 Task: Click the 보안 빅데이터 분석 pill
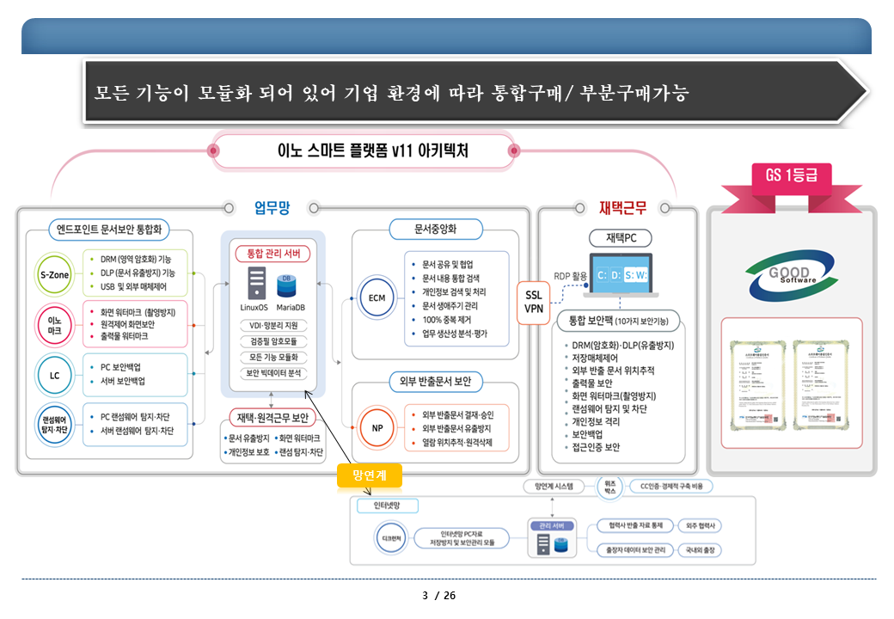273,373
